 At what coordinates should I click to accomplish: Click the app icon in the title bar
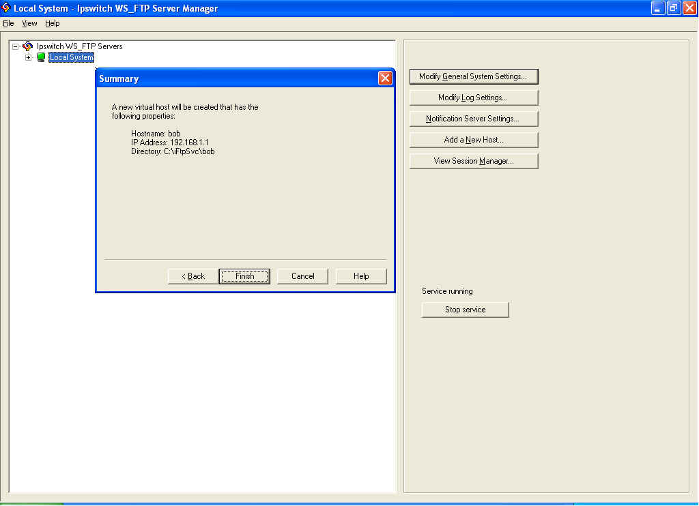(x=5, y=8)
